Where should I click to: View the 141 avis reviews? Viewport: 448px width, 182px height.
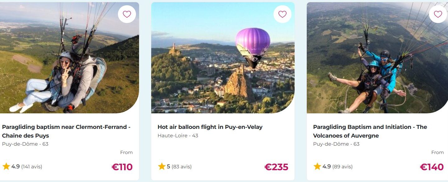(32, 167)
